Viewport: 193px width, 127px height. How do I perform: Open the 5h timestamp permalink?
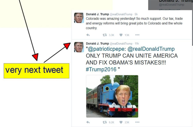point(136,14)
